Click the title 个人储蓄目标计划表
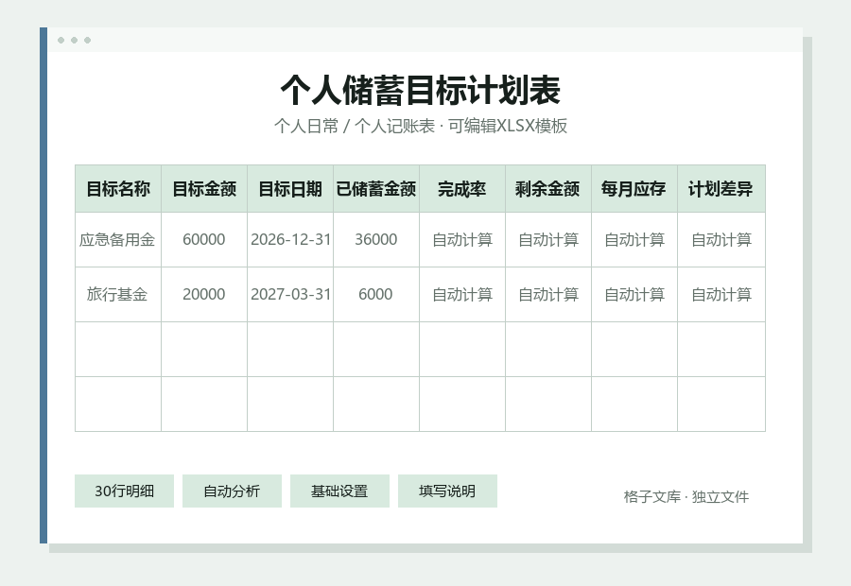This screenshot has width=851, height=586. coord(421,90)
